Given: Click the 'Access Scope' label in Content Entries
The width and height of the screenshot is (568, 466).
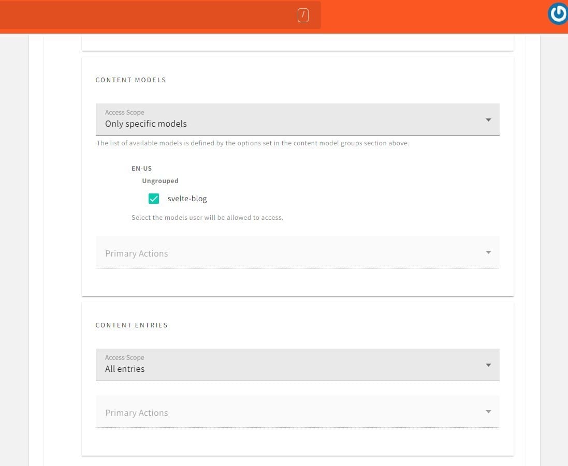Looking at the screenshot, I should click(x=124, y=357).
